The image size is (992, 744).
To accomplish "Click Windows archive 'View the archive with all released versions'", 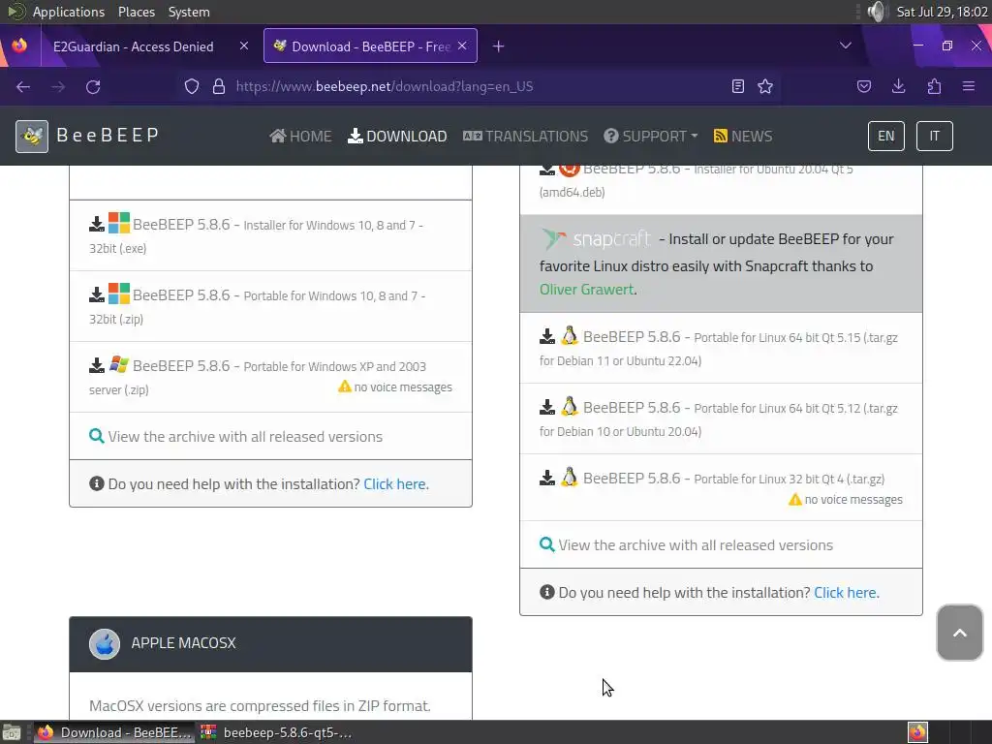I will (x=245, y=437).
